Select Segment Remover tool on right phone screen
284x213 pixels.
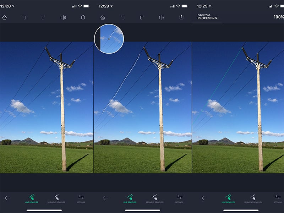pyautogui.click(x=253, y=199)
